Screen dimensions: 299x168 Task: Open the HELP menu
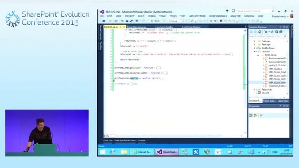[x=261, y=16]
